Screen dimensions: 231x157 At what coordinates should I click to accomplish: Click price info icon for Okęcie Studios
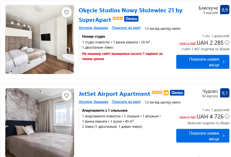click(x=227, y=43)
